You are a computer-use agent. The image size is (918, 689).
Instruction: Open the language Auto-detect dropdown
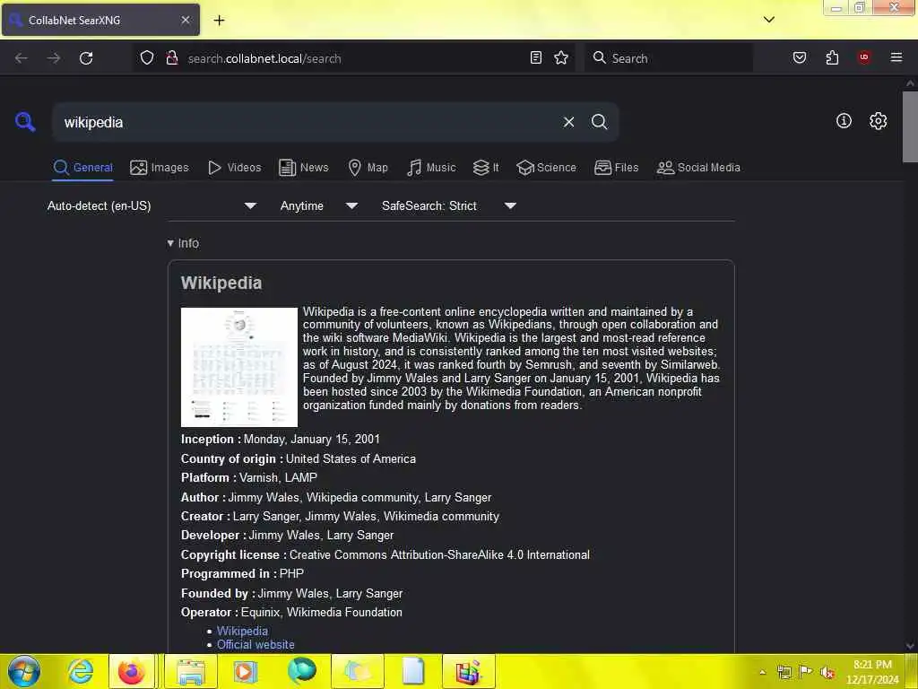(152, 205)
